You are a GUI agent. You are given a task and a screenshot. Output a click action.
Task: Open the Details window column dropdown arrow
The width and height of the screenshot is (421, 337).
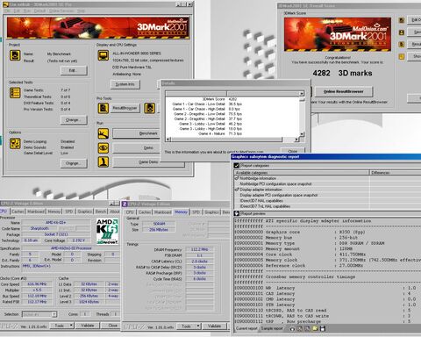(302, 94)
